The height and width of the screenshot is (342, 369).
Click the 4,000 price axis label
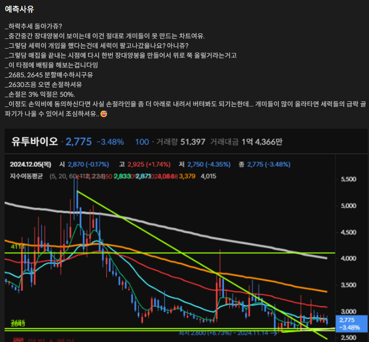tap(349, 259)
